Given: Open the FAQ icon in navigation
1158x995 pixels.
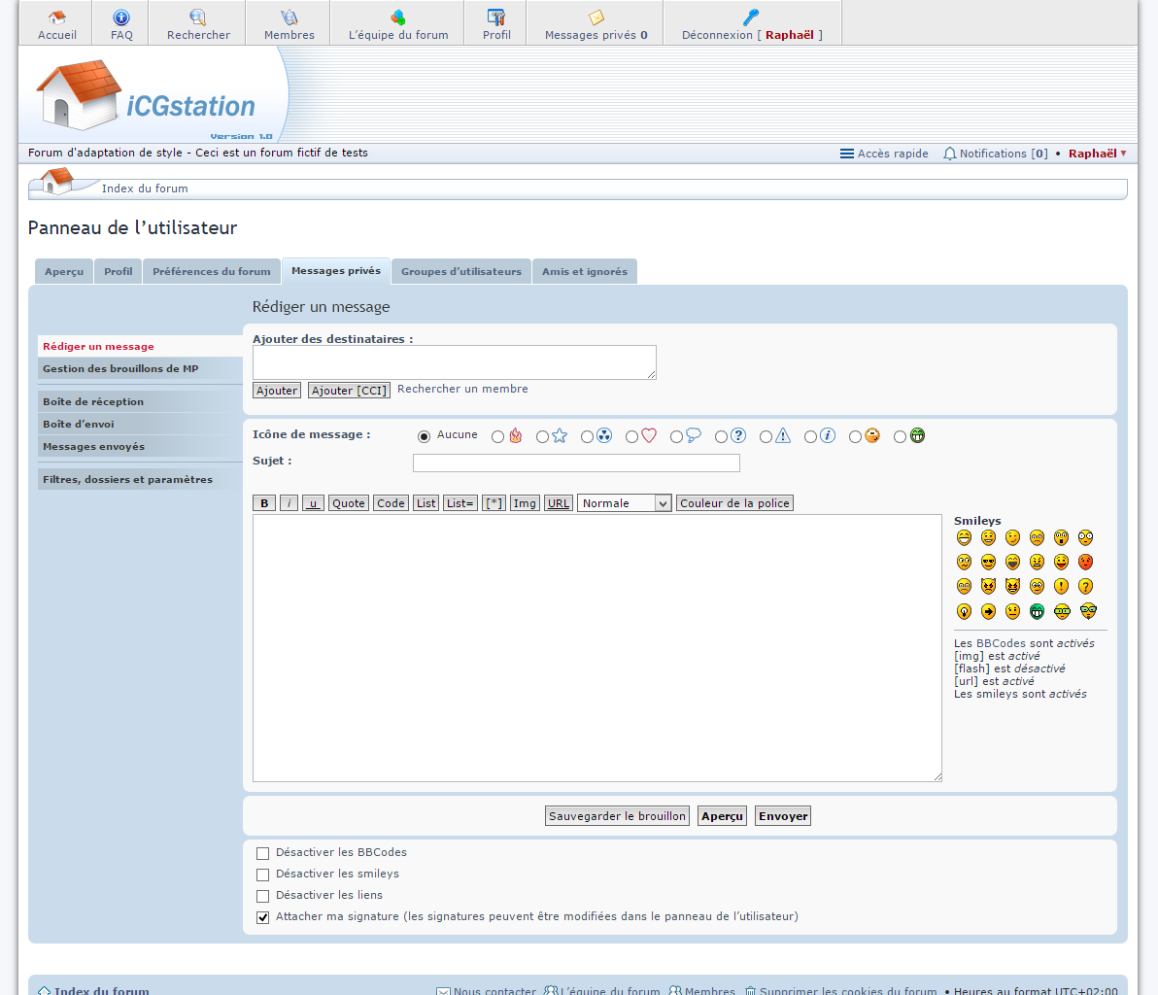Looking at the screenshot, I should click(x=121, y=17).
